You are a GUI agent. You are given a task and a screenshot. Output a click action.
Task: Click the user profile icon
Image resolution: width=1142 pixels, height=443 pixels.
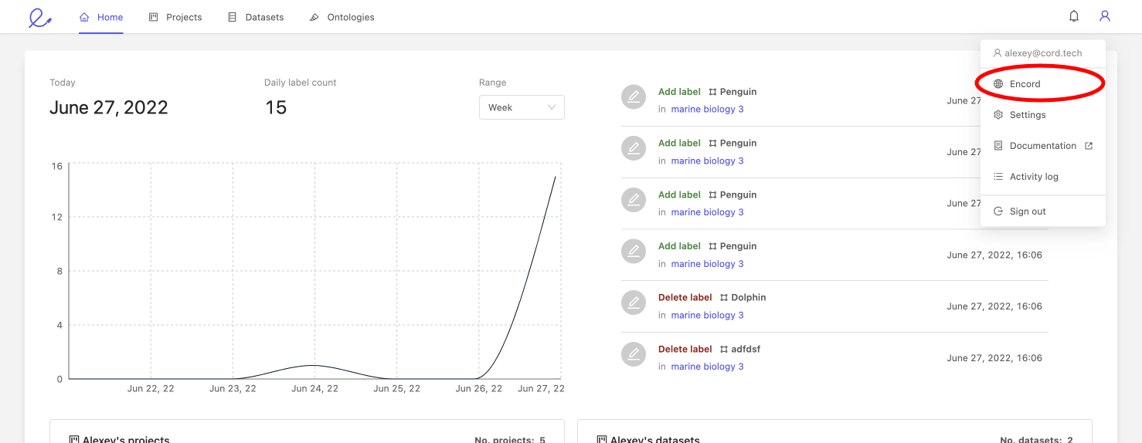[1105, 16]
